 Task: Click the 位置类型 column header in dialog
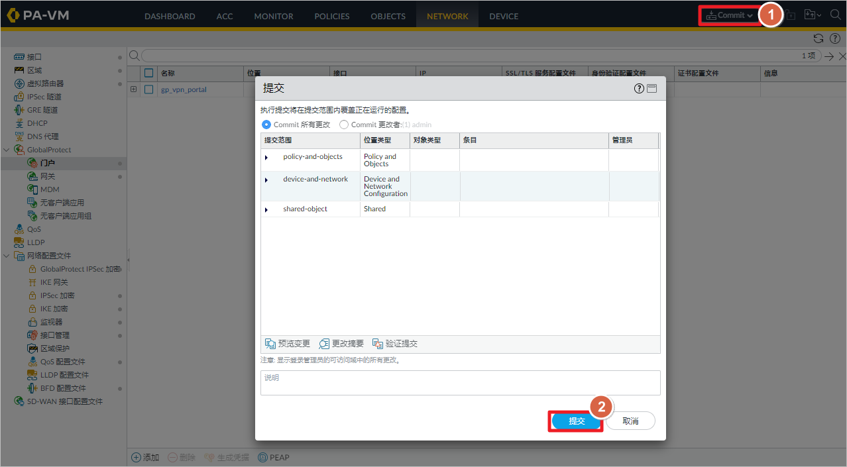click(385, 140)
